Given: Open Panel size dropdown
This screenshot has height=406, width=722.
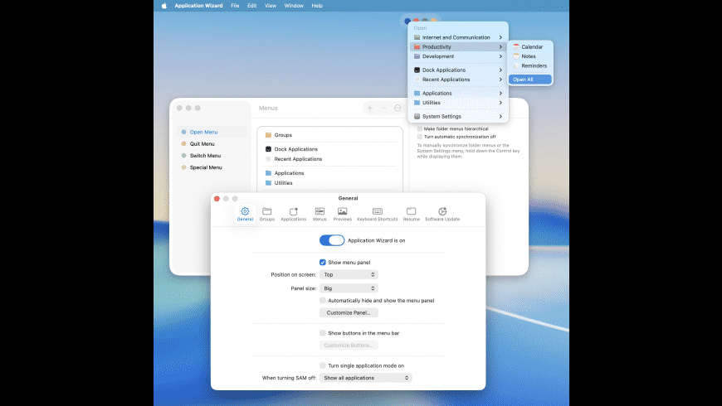Looking at the screenshot, I should pos(349,288).
